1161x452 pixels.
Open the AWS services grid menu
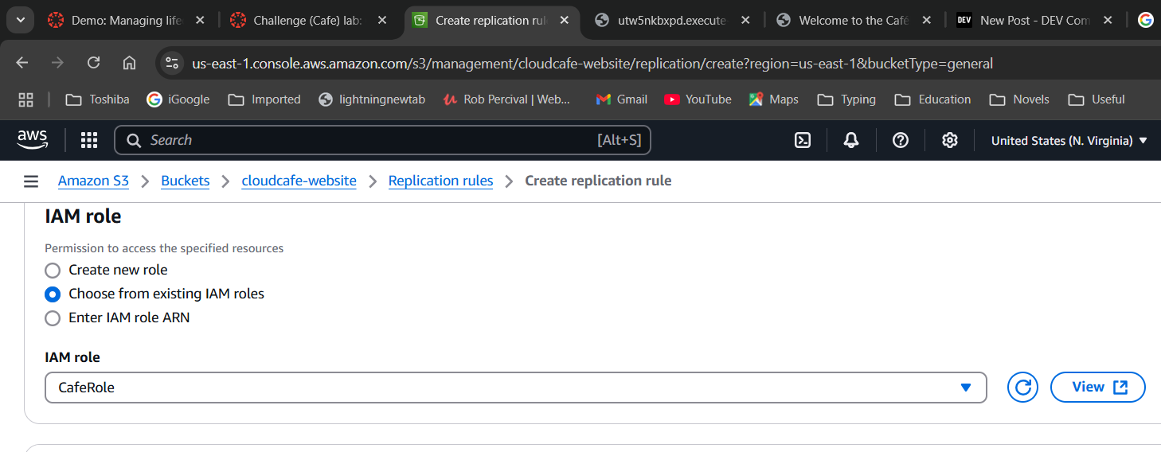click(89, 141)
